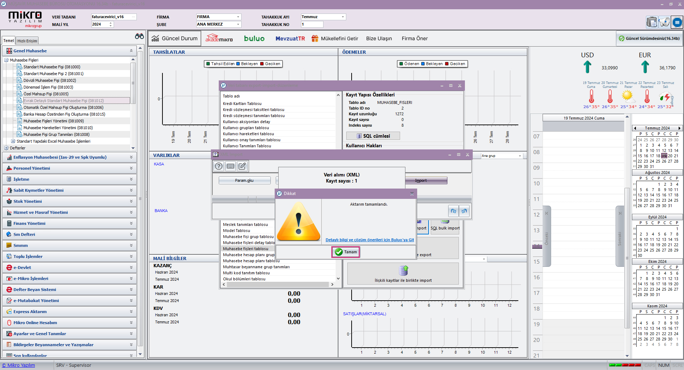Switch to the Hızlı Erişim tab

27,41
